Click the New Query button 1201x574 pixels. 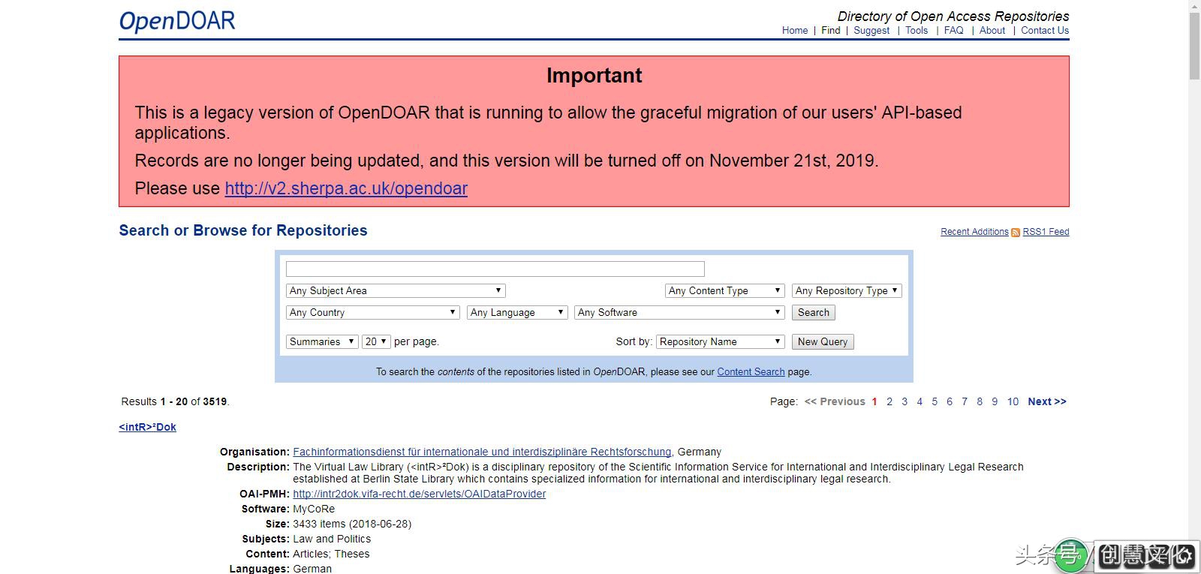[822, 341]
